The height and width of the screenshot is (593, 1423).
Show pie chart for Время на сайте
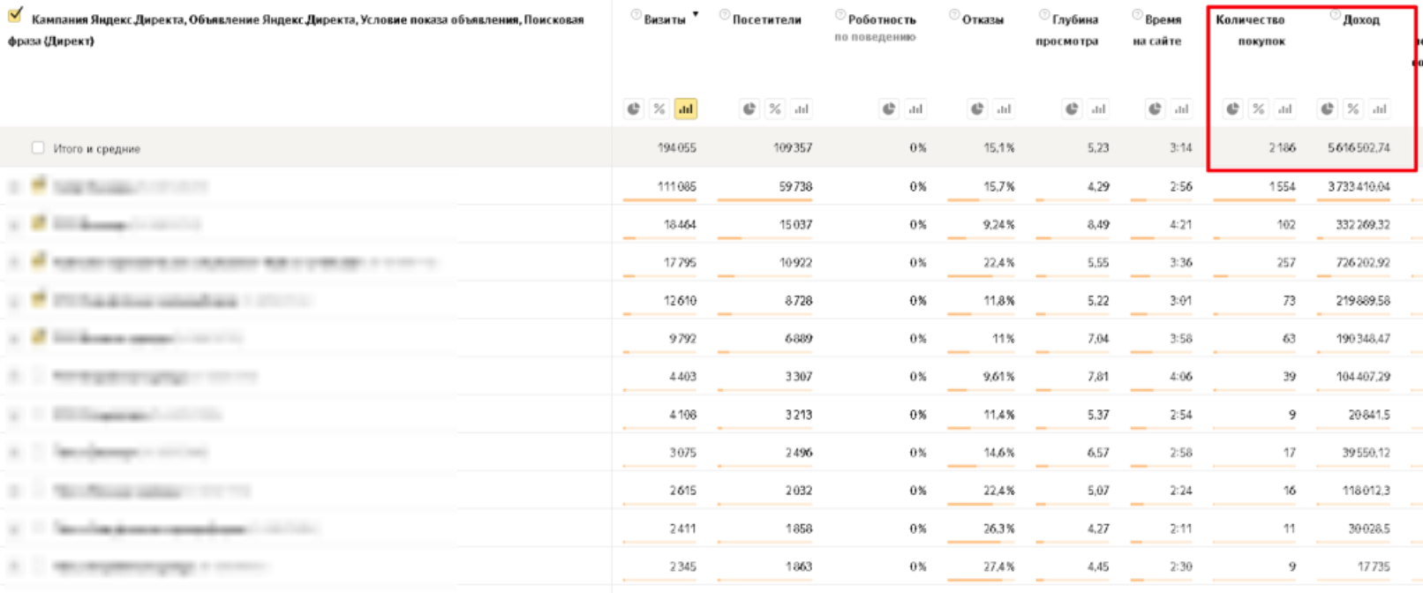[1156, 109]
